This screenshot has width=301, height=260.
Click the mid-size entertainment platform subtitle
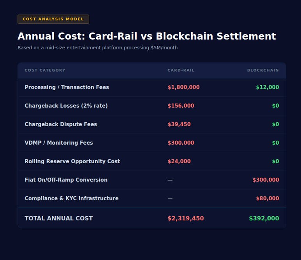(97, 48)
